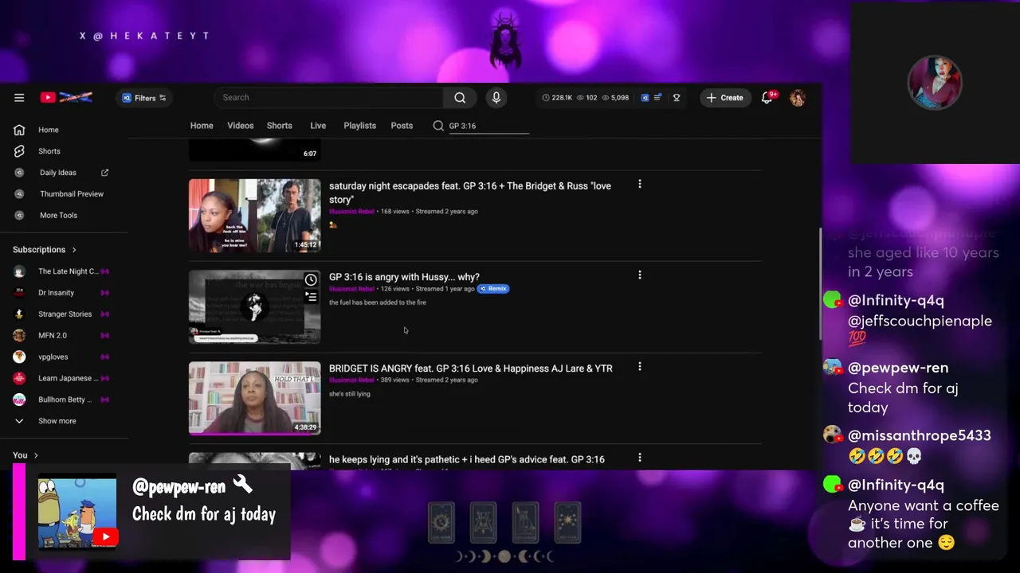1020x573 pixels.
Task: Open options for BRIDGET IS ANGRY video
Action: tap(639, 367)
